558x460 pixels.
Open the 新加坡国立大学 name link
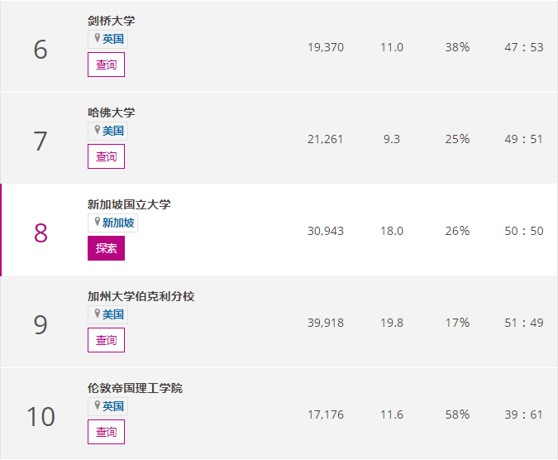(x=129, y=204)
